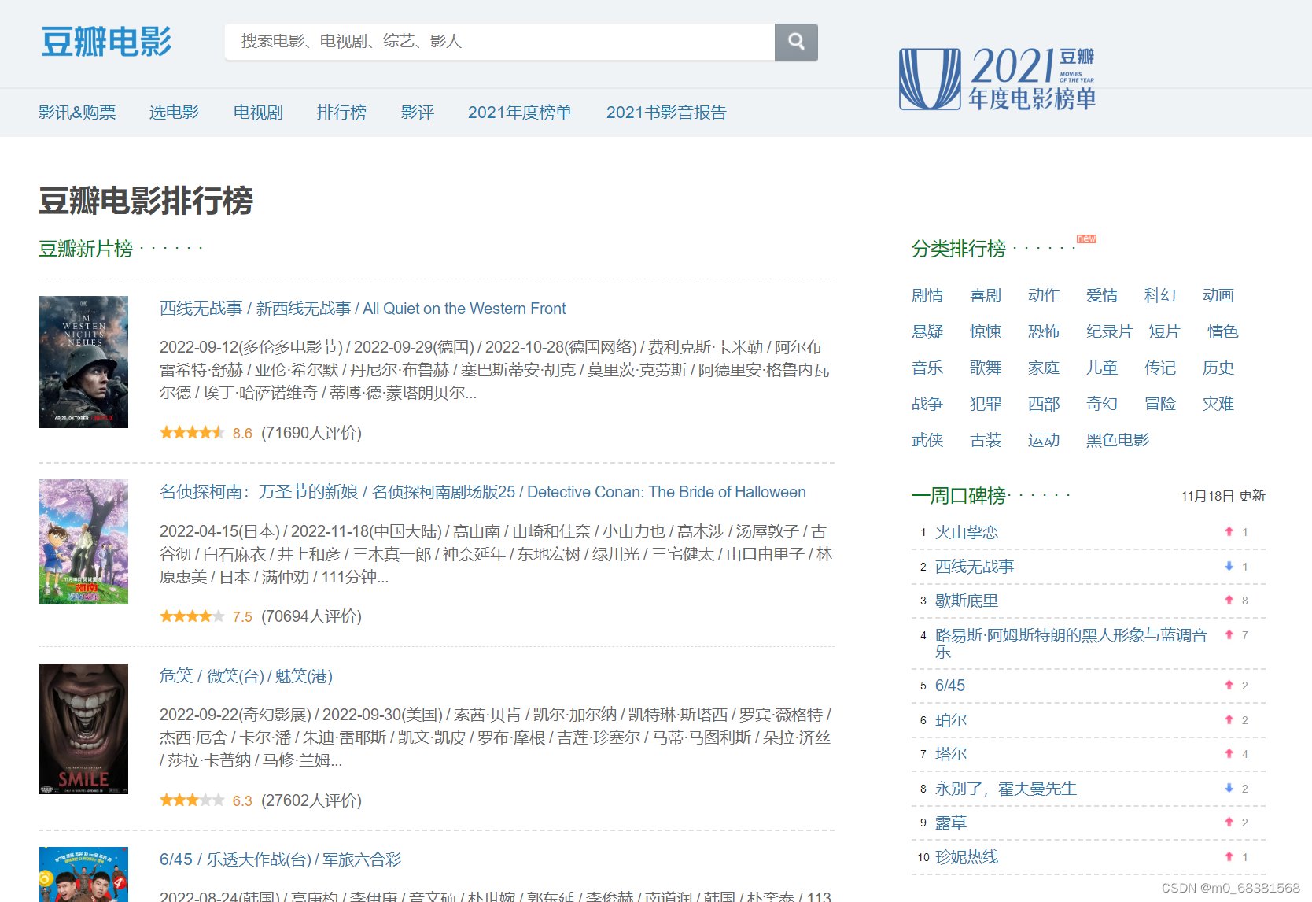Select the 音乐 category
The height and width of the screenshot is (902, 1312).
coord(927,368)
